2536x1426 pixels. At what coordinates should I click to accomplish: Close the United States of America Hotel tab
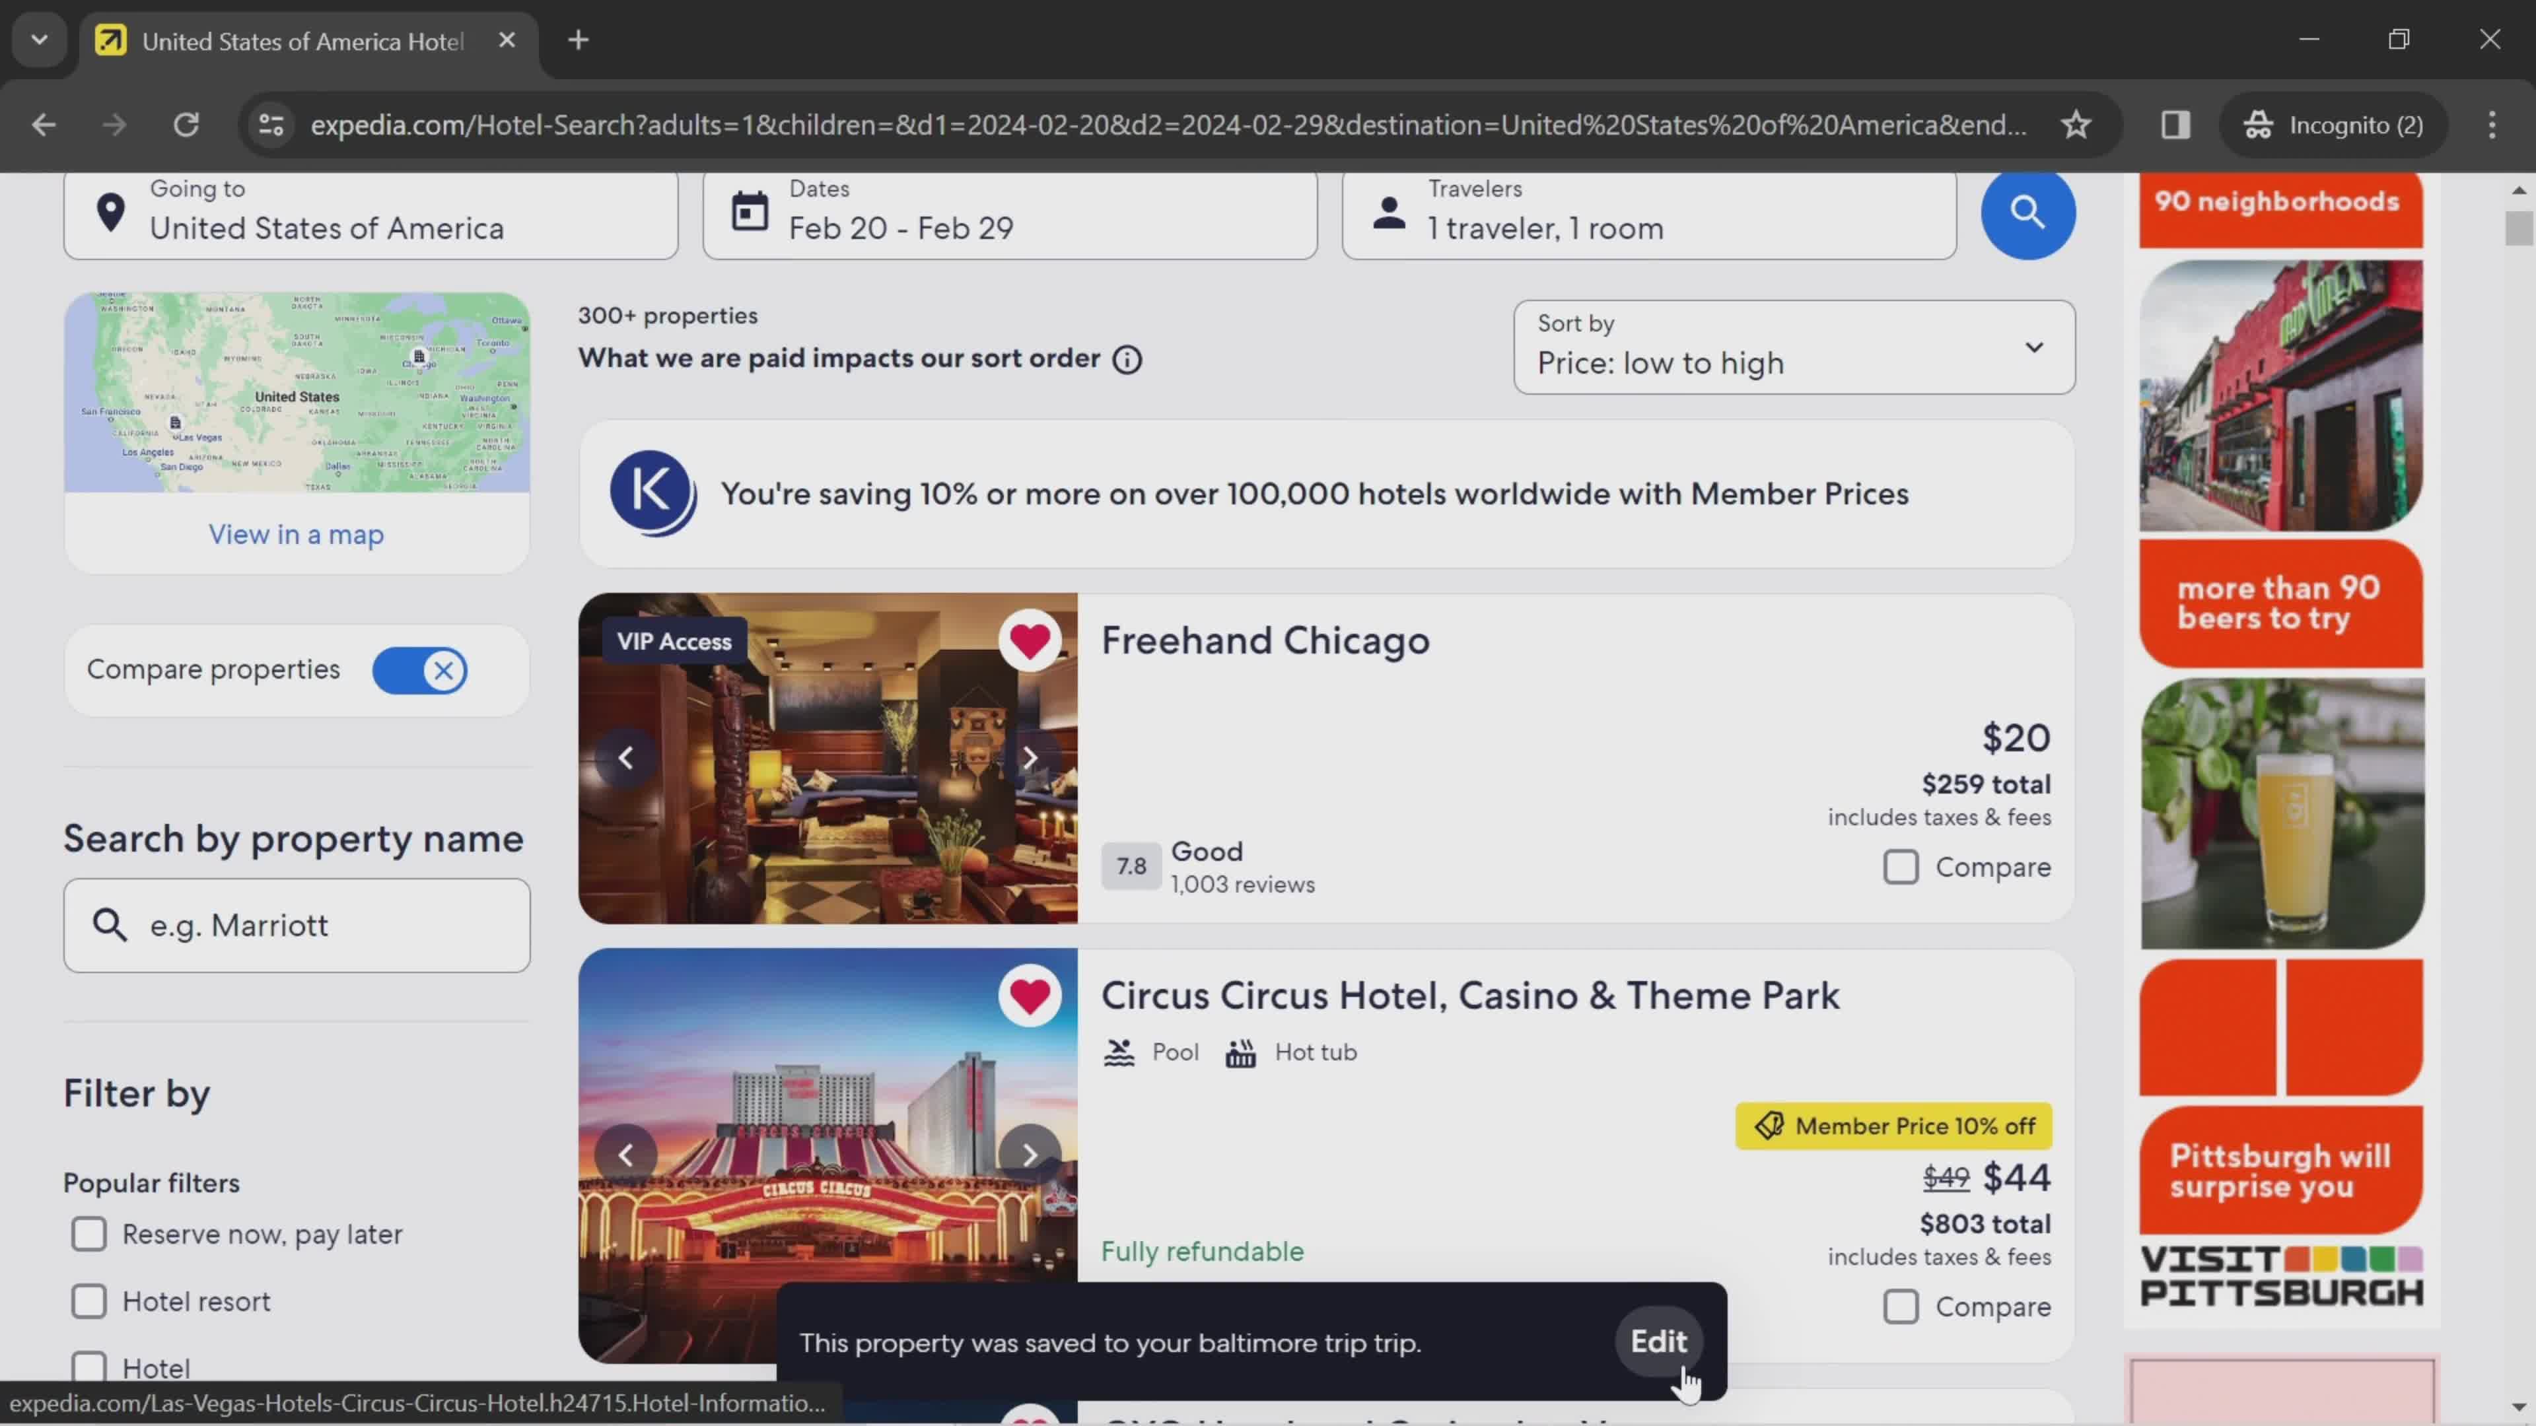(x=507, y=40)
